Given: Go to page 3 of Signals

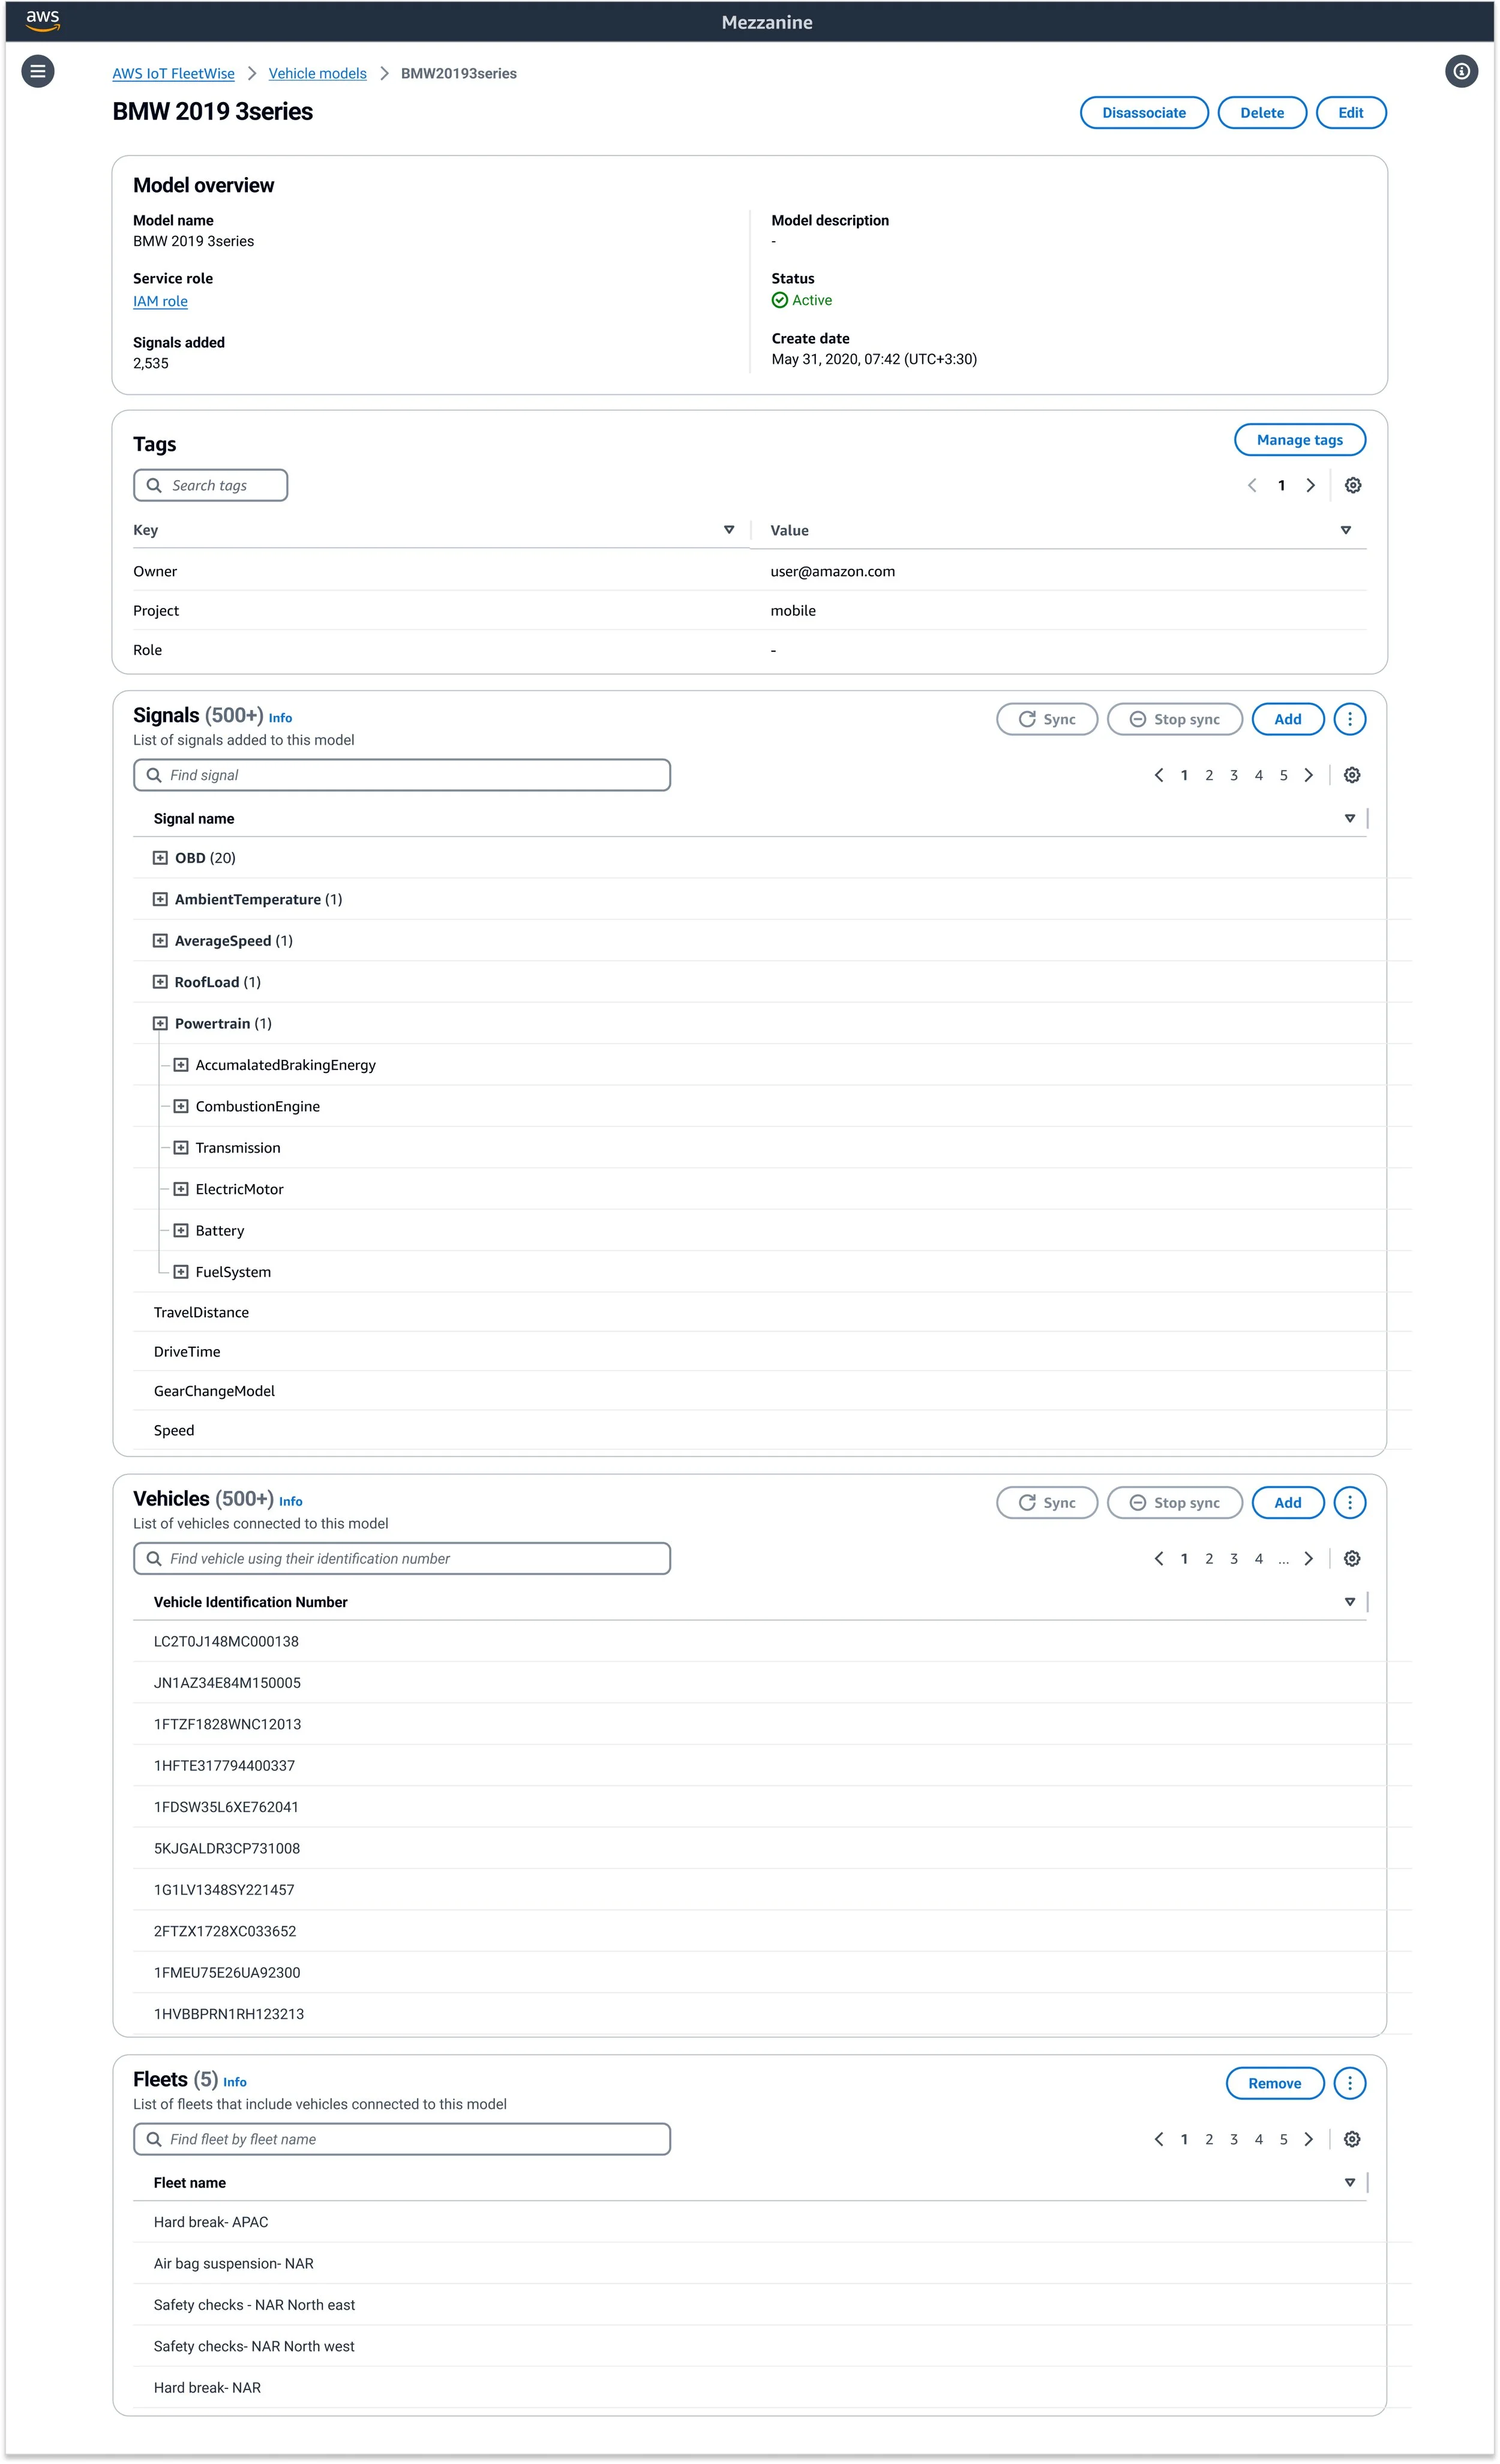Looking at the screenshot, I should pos(1233,775).
